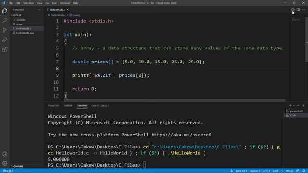Click the editor minimap
The width and height of the screenshot is (308, 173).
coord(297,19)
